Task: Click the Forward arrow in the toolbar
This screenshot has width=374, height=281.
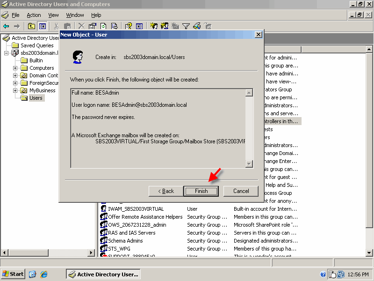Action: coord(17,26)
